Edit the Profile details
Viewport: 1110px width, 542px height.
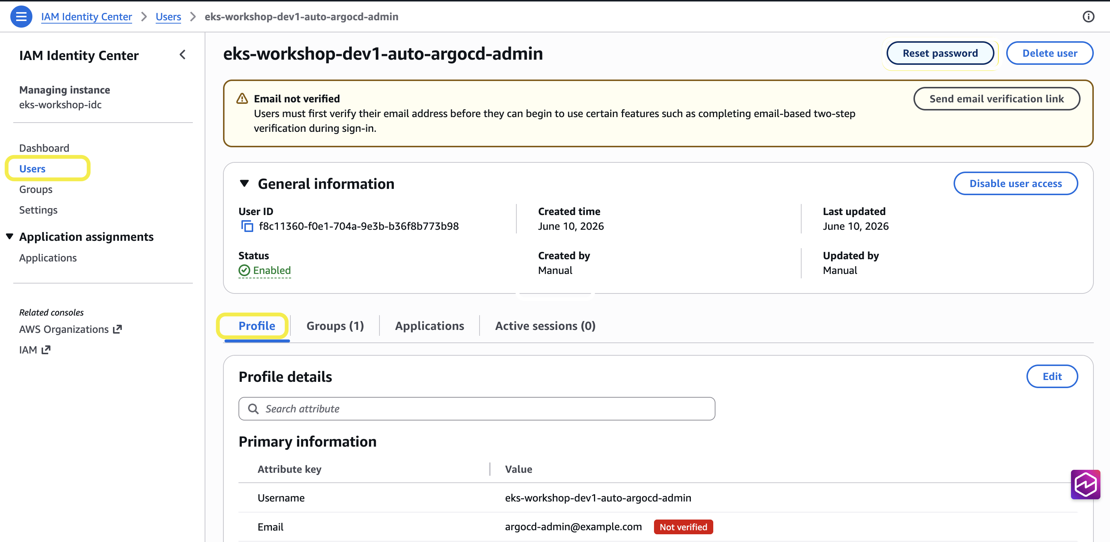click(1052, 376)
